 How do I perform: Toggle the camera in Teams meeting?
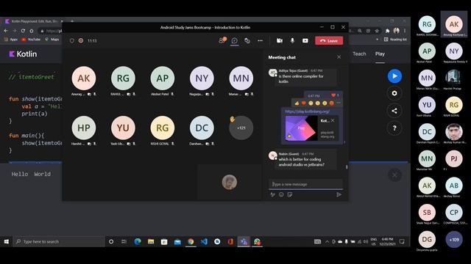tap(280, 40)
